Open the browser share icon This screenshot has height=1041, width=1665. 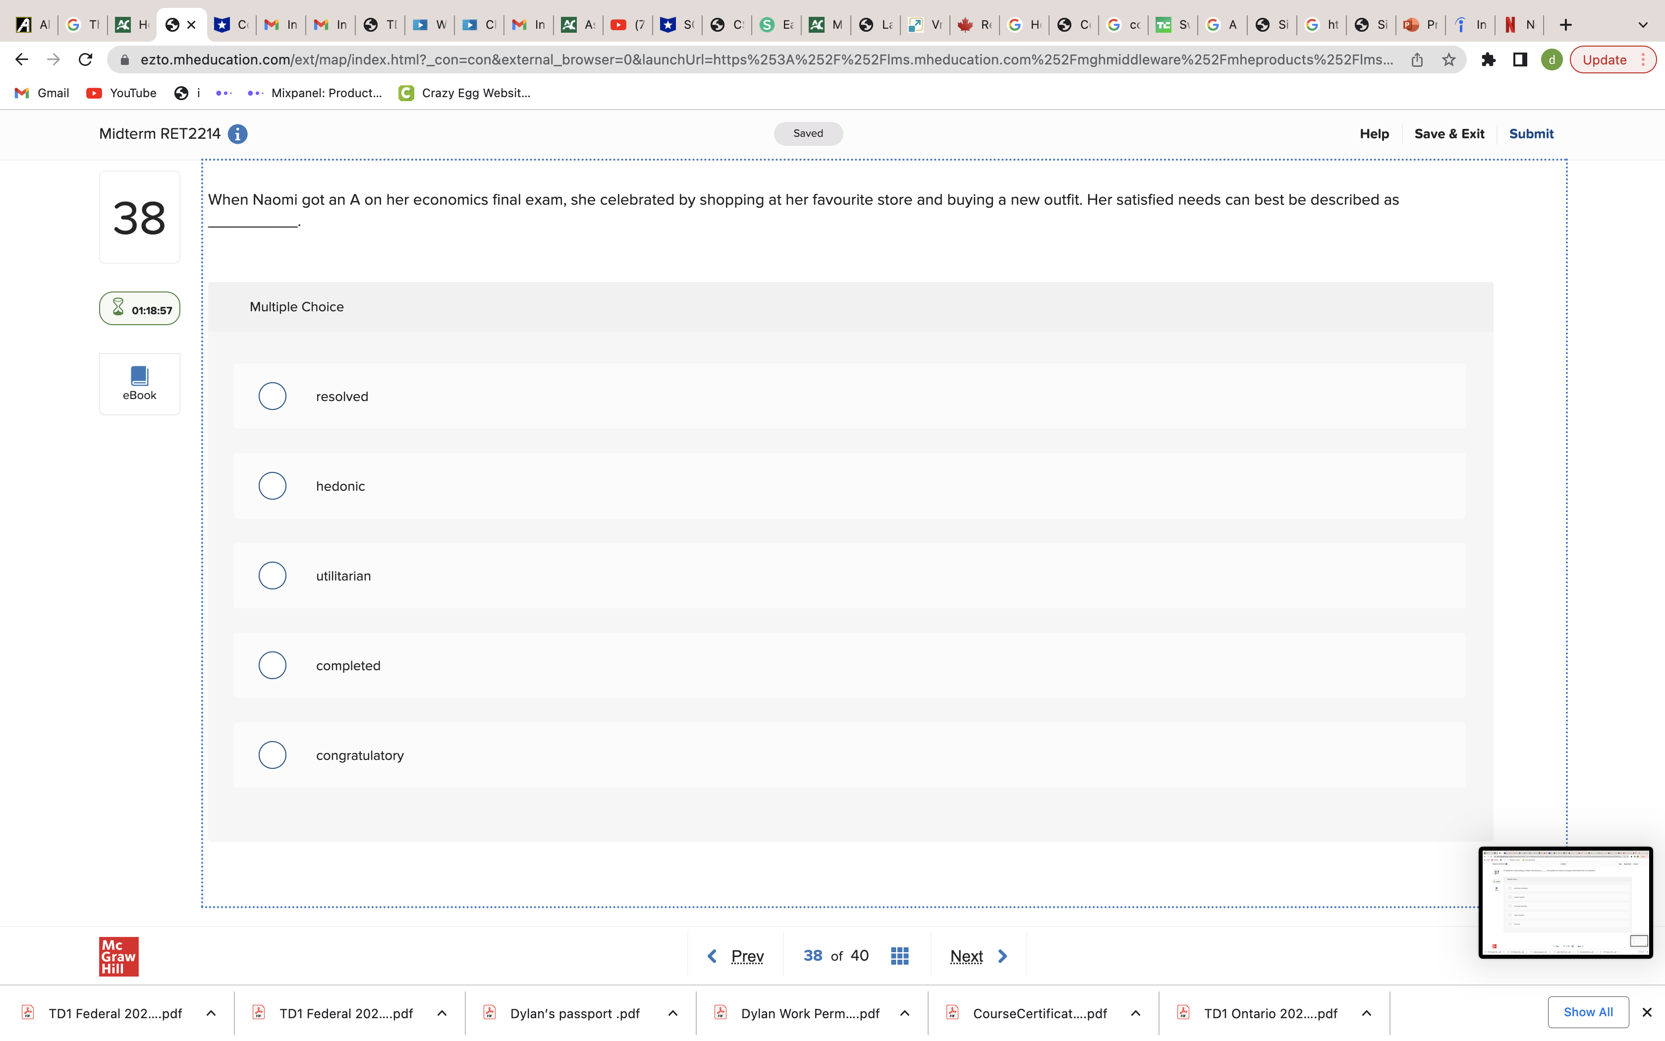1417,59
